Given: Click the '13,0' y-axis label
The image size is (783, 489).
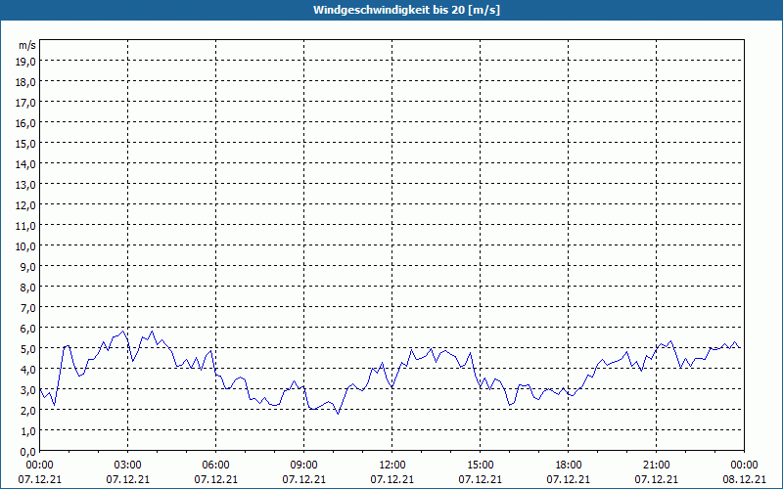Looking at the screenshot, I should pyautogui.click(x=25, y=185).
